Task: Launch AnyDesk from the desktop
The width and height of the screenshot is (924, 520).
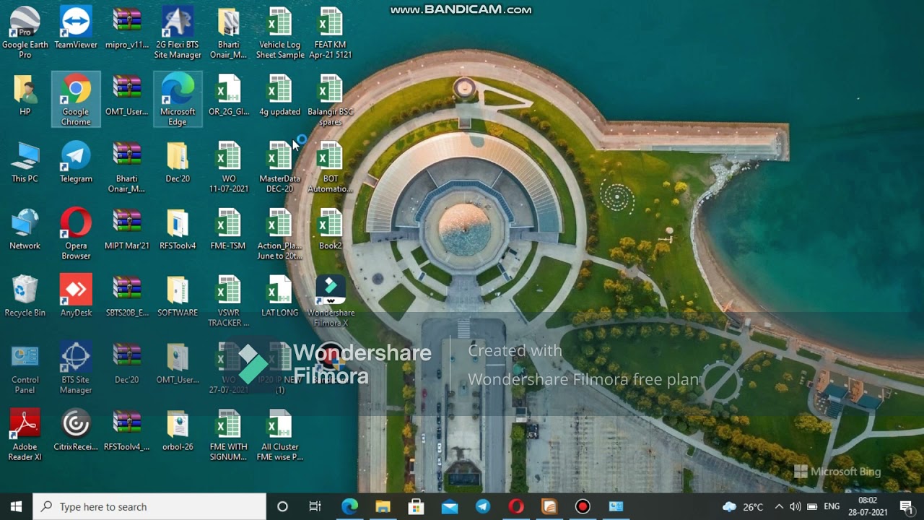Action: (76, 296)
